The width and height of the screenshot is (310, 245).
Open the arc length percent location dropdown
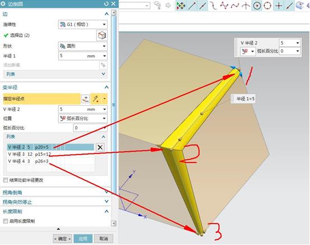pos(82,119)
